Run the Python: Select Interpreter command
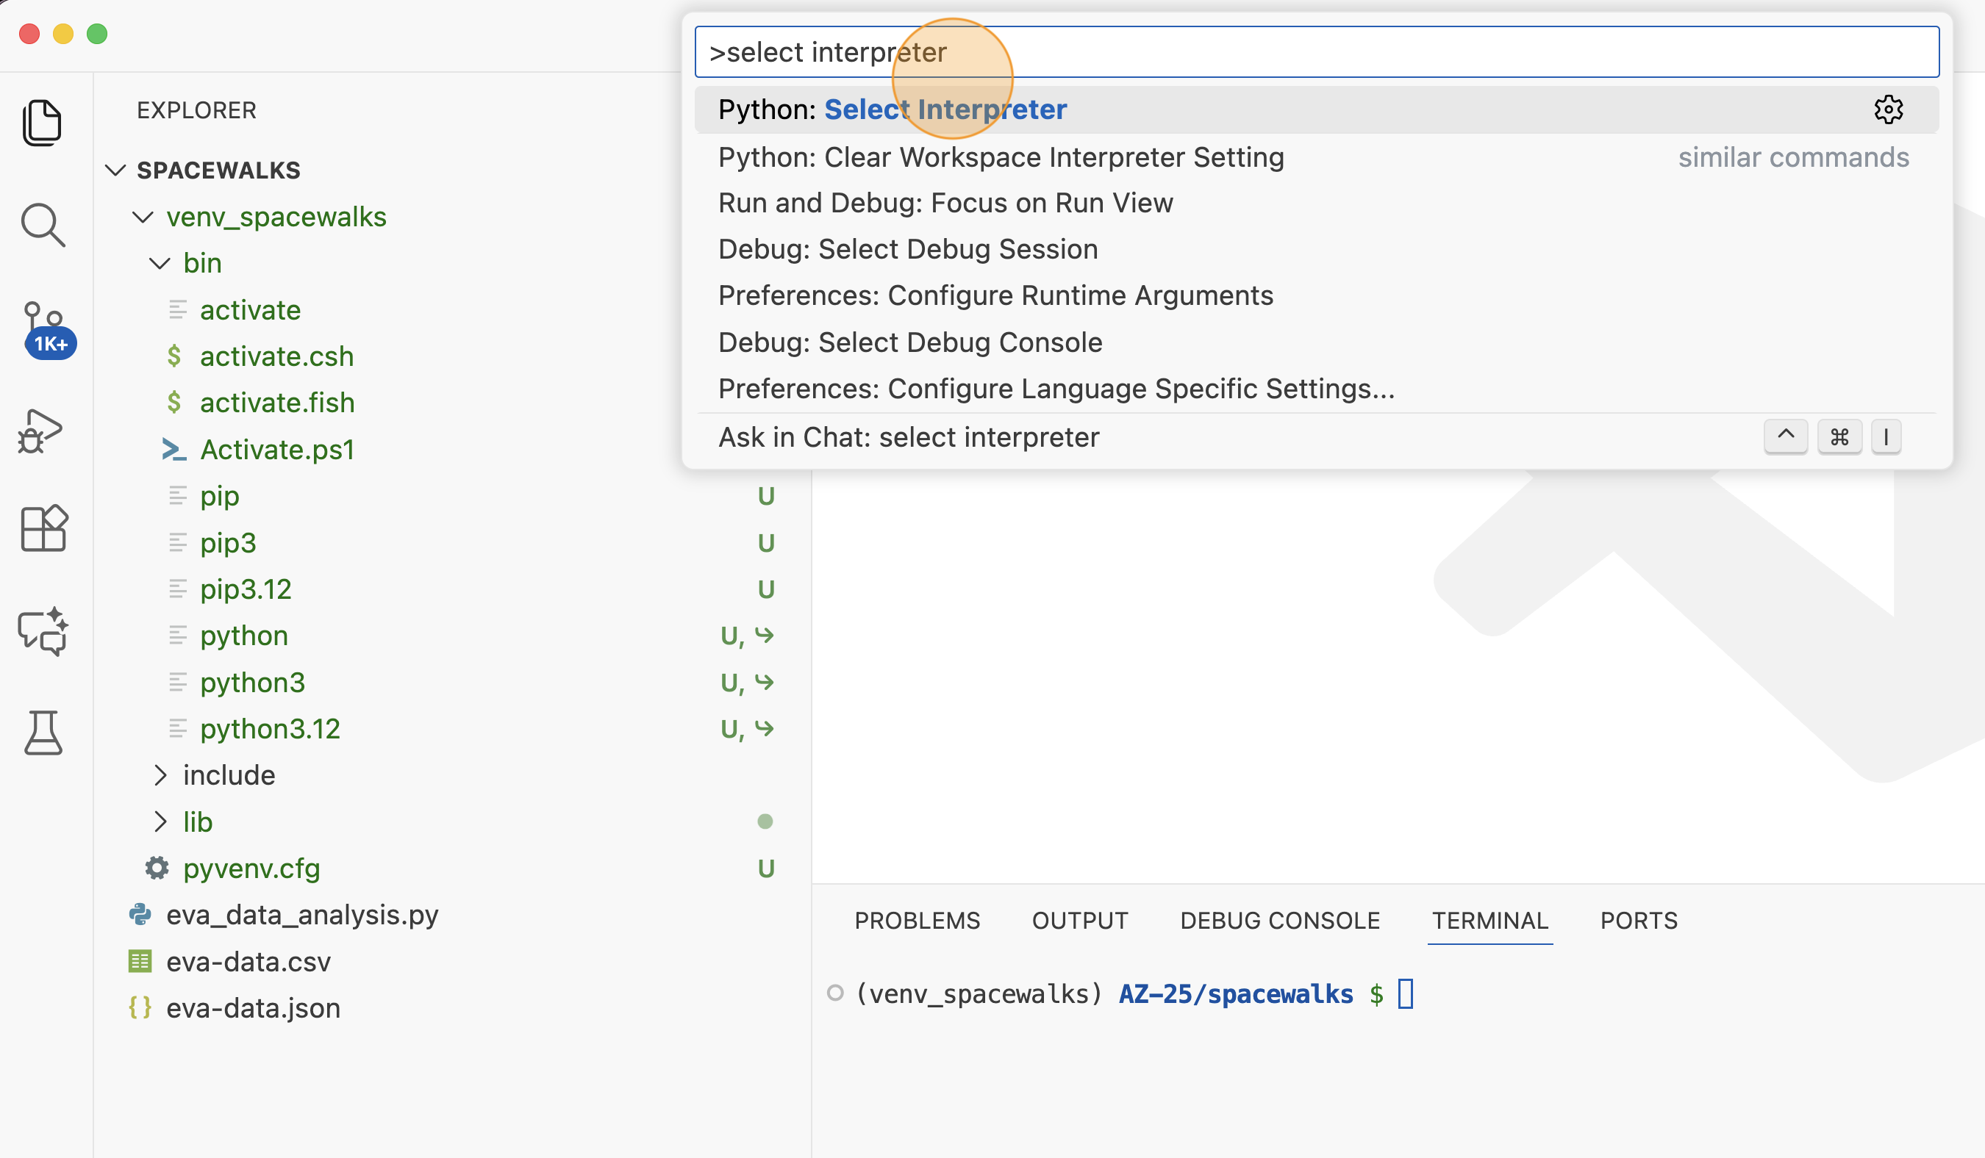The width and height of the screenshot is (1985, 1158). [891, 109]
